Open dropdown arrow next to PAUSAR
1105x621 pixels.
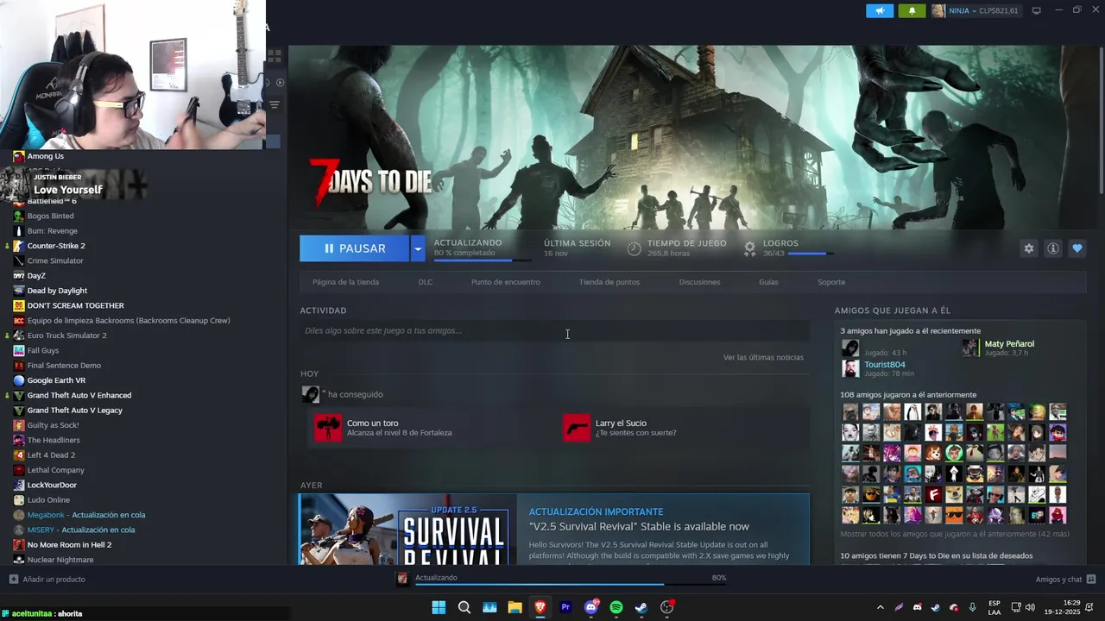click(x=418, y=248)
